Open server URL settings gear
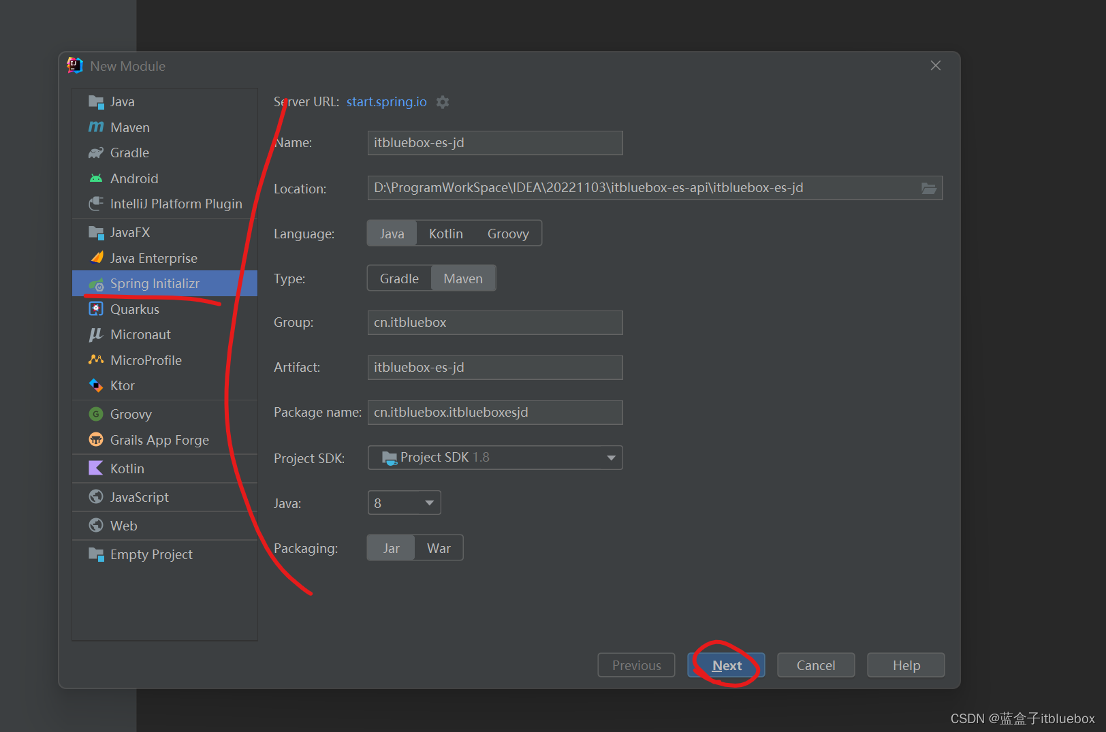 point(443,102)
